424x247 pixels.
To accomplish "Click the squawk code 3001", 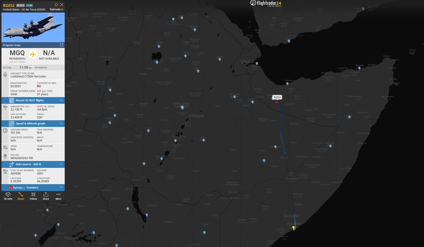I will click(40, 174).
